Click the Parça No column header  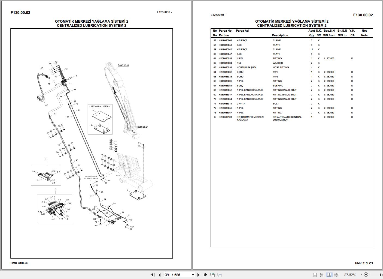coord(225,31)
